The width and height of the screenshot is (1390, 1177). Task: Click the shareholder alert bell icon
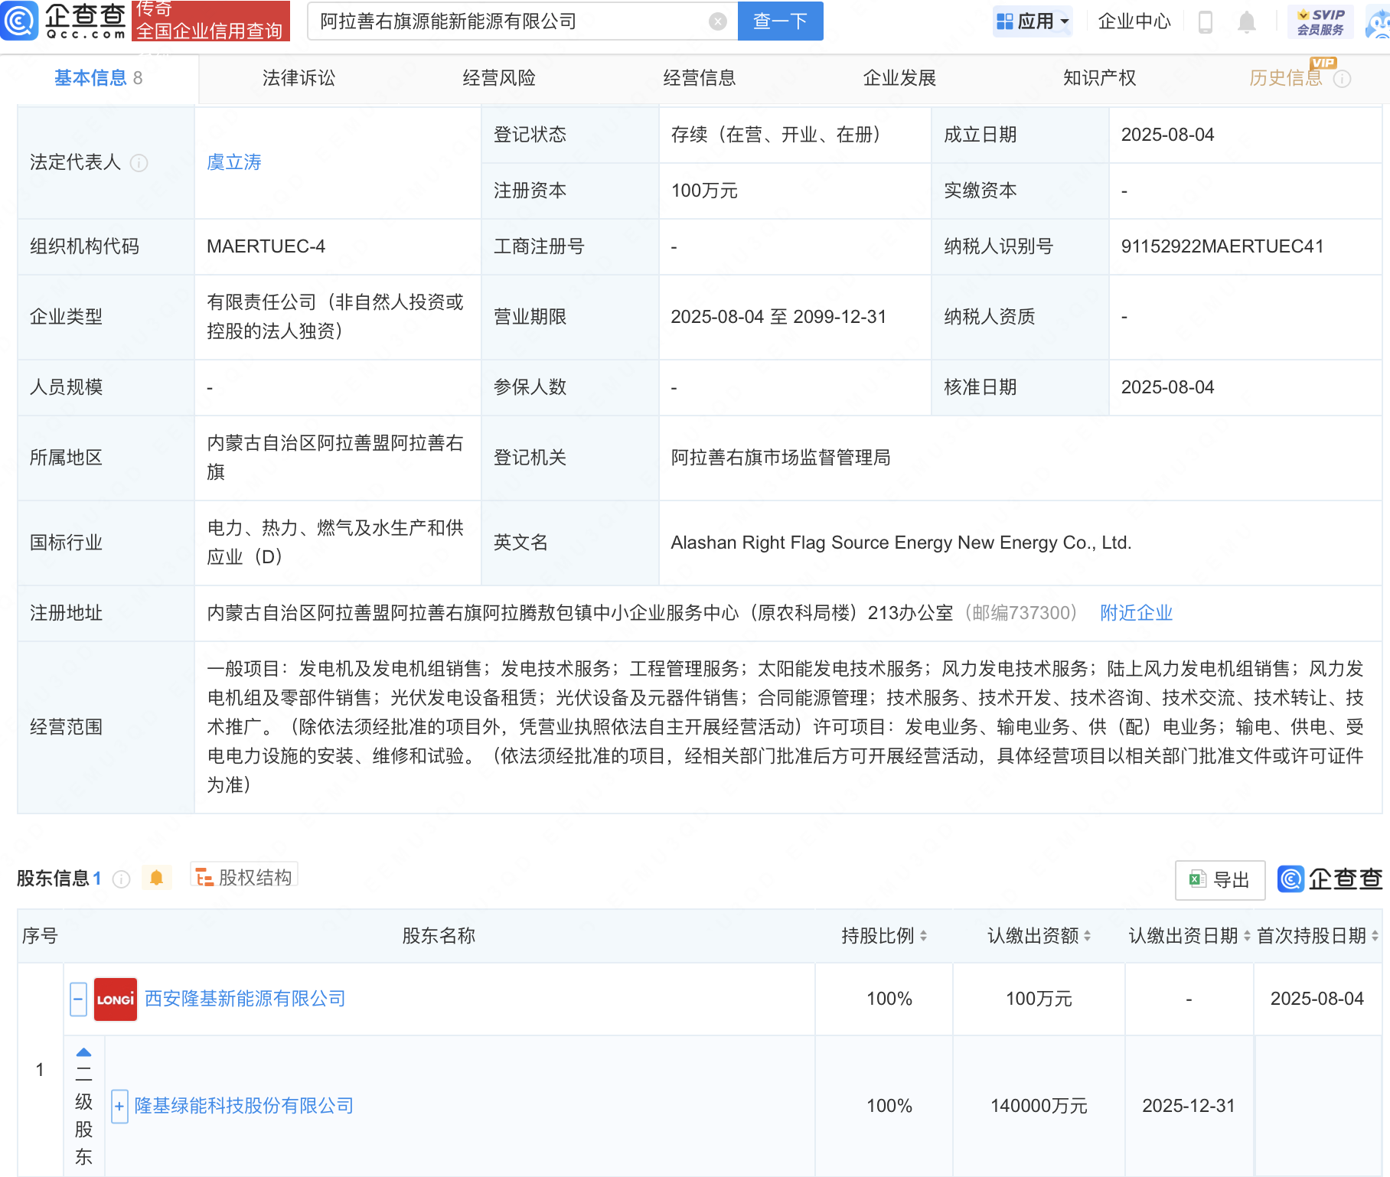point(157,878)
